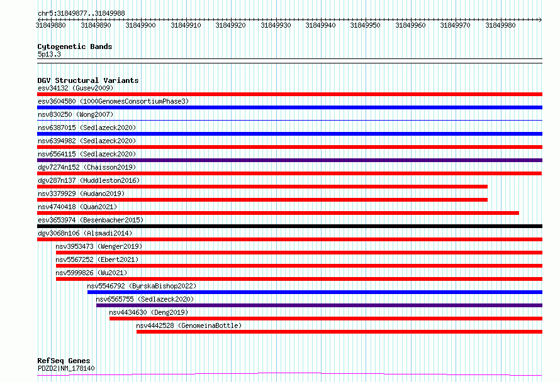Open nsv4740418 (Quan2021) variant label
The width and height of the screenshot is (560, 382).
tap(77, 207)
